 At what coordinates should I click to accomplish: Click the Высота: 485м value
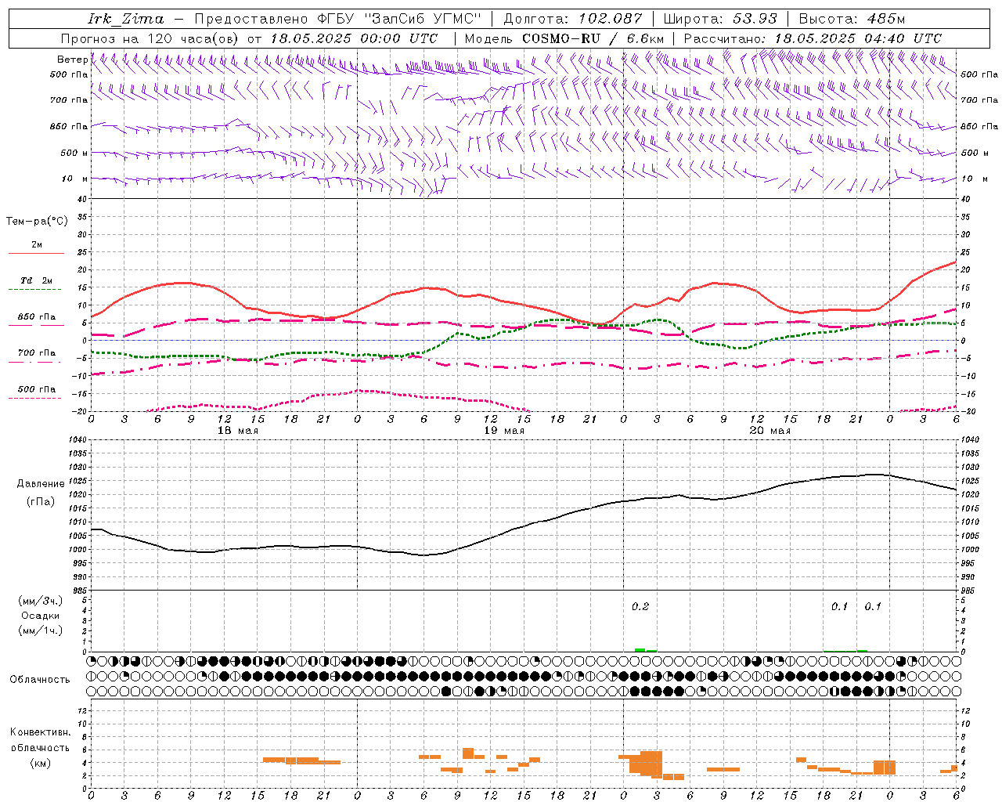[852, 19]
